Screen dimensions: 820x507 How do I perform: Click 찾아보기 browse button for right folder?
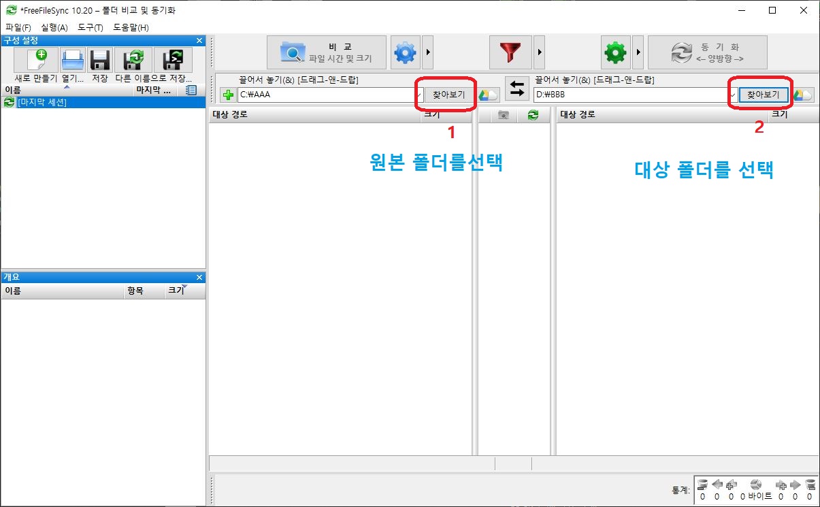coord(763,95)
